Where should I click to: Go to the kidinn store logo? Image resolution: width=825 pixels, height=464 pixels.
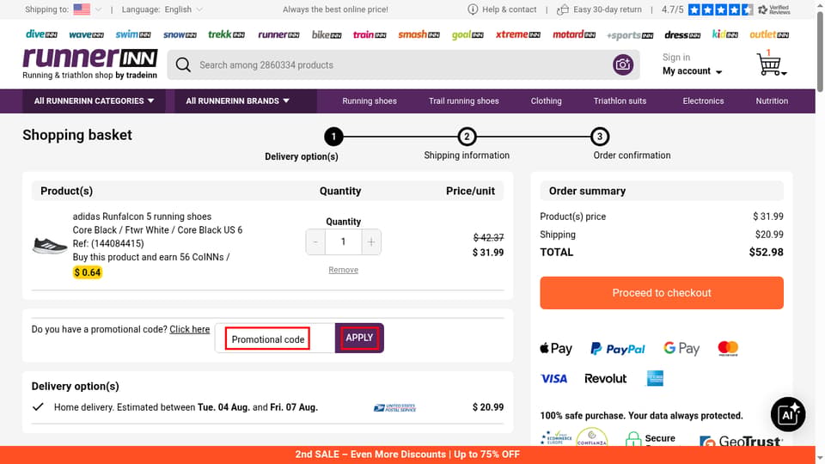[725, 34]
